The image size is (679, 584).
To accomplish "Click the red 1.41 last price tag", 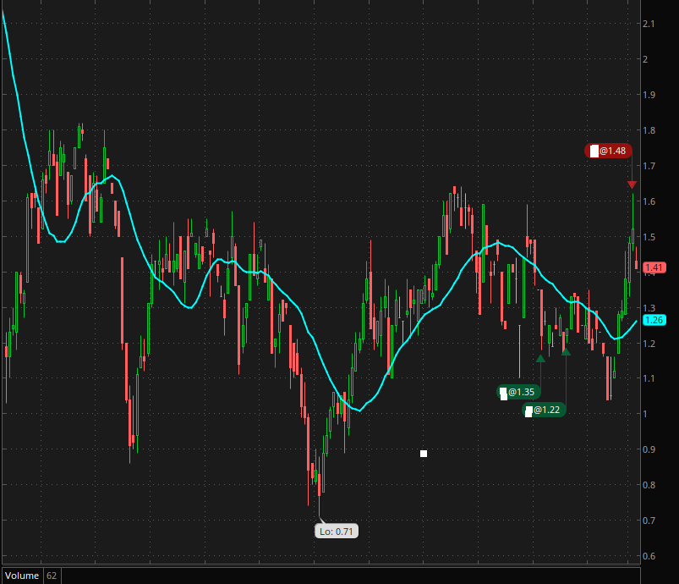I will (654, 267).
